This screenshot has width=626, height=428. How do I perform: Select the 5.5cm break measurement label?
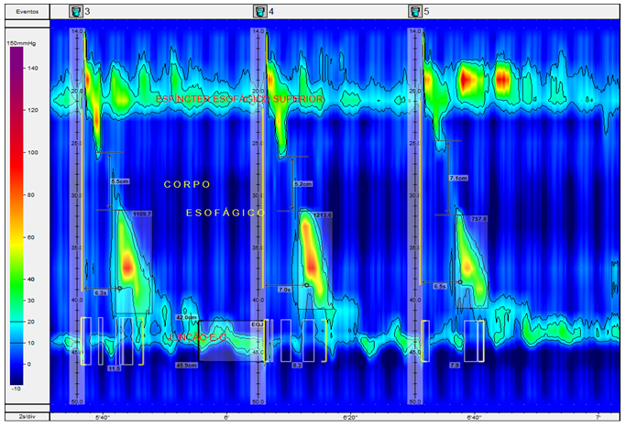tap(119, 182)
